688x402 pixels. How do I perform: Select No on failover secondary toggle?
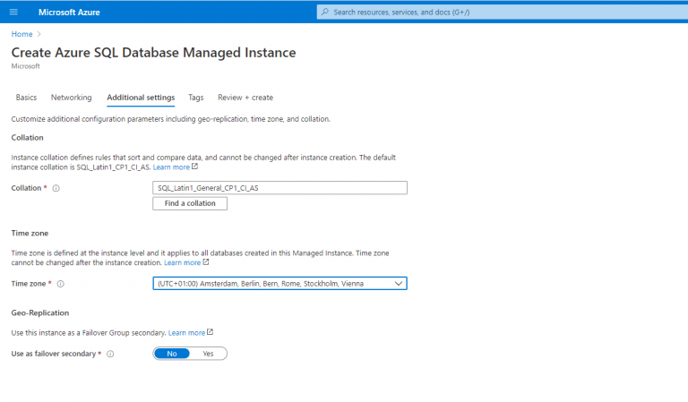coord(172,354)
